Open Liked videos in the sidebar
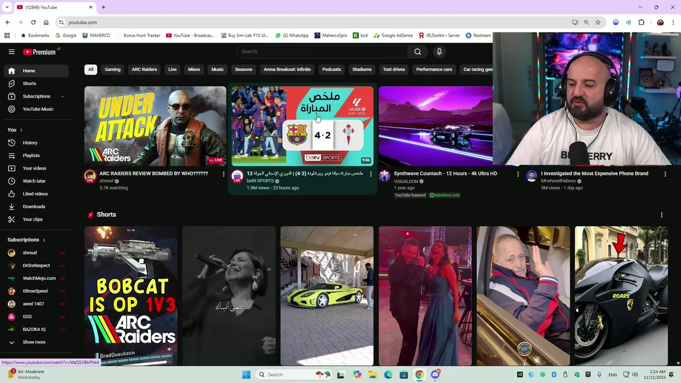 pos(37,194)
